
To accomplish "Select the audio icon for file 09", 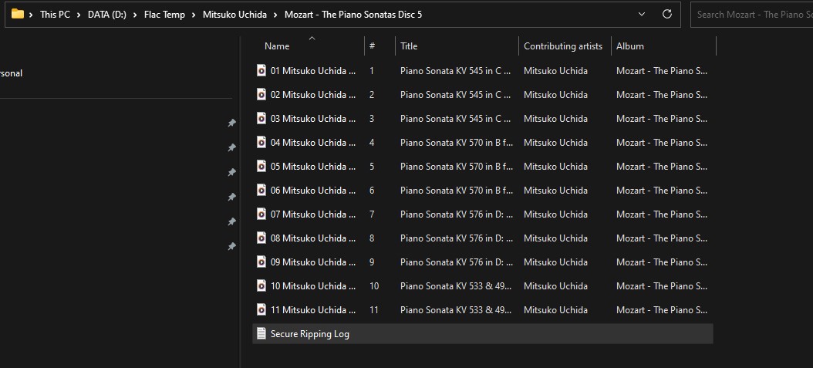I will coord(261,262).
